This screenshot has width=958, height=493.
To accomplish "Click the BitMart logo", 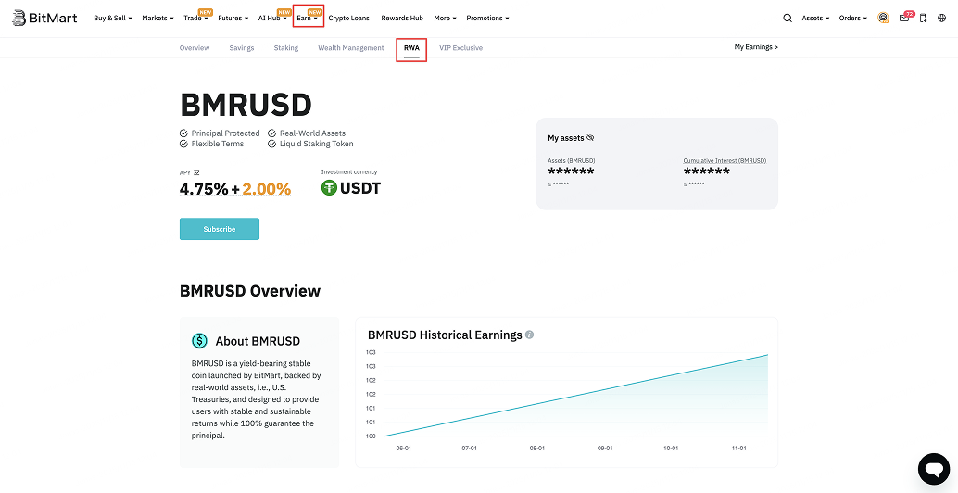I will click(x=44, y=18).
